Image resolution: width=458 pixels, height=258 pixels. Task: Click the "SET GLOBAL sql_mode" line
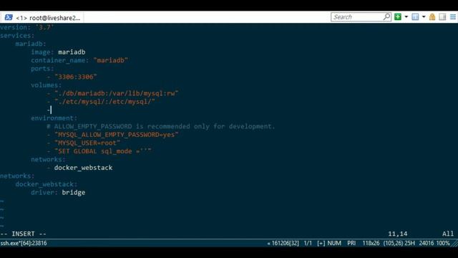tap(103, 151)
